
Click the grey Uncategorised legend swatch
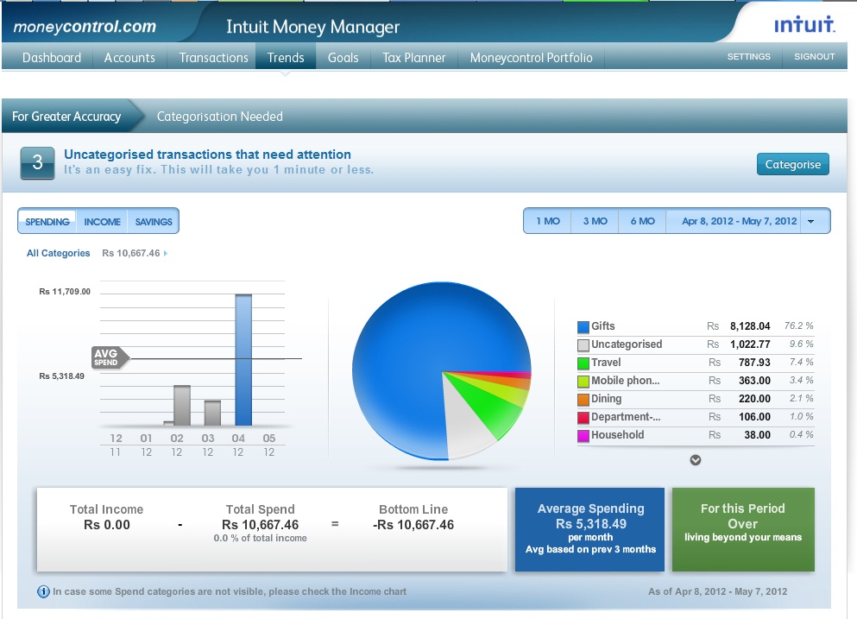(x=583, y=345)
